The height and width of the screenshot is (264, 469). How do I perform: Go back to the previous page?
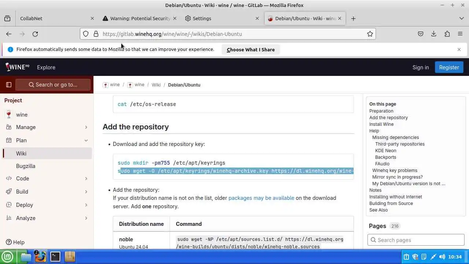coord(9,34)
